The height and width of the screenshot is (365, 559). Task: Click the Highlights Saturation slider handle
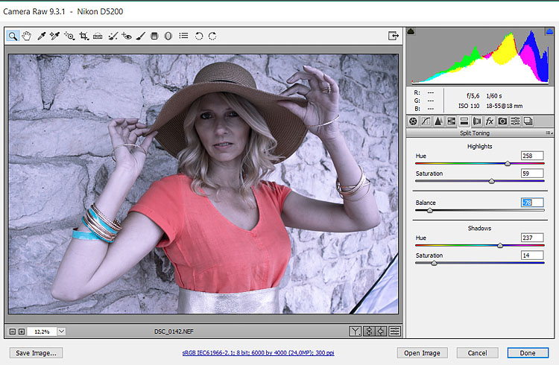(x=491, y=181)
